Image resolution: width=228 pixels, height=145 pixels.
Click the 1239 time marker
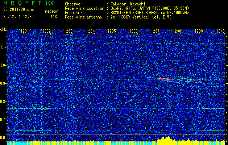click(199, 31)
